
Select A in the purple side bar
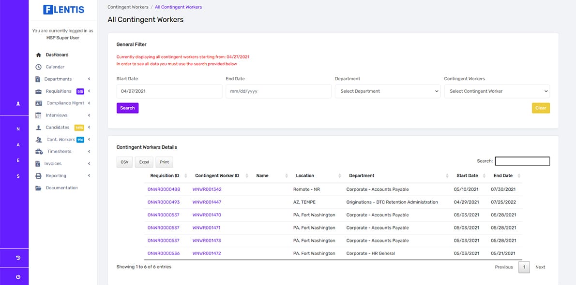coord(18,145)
